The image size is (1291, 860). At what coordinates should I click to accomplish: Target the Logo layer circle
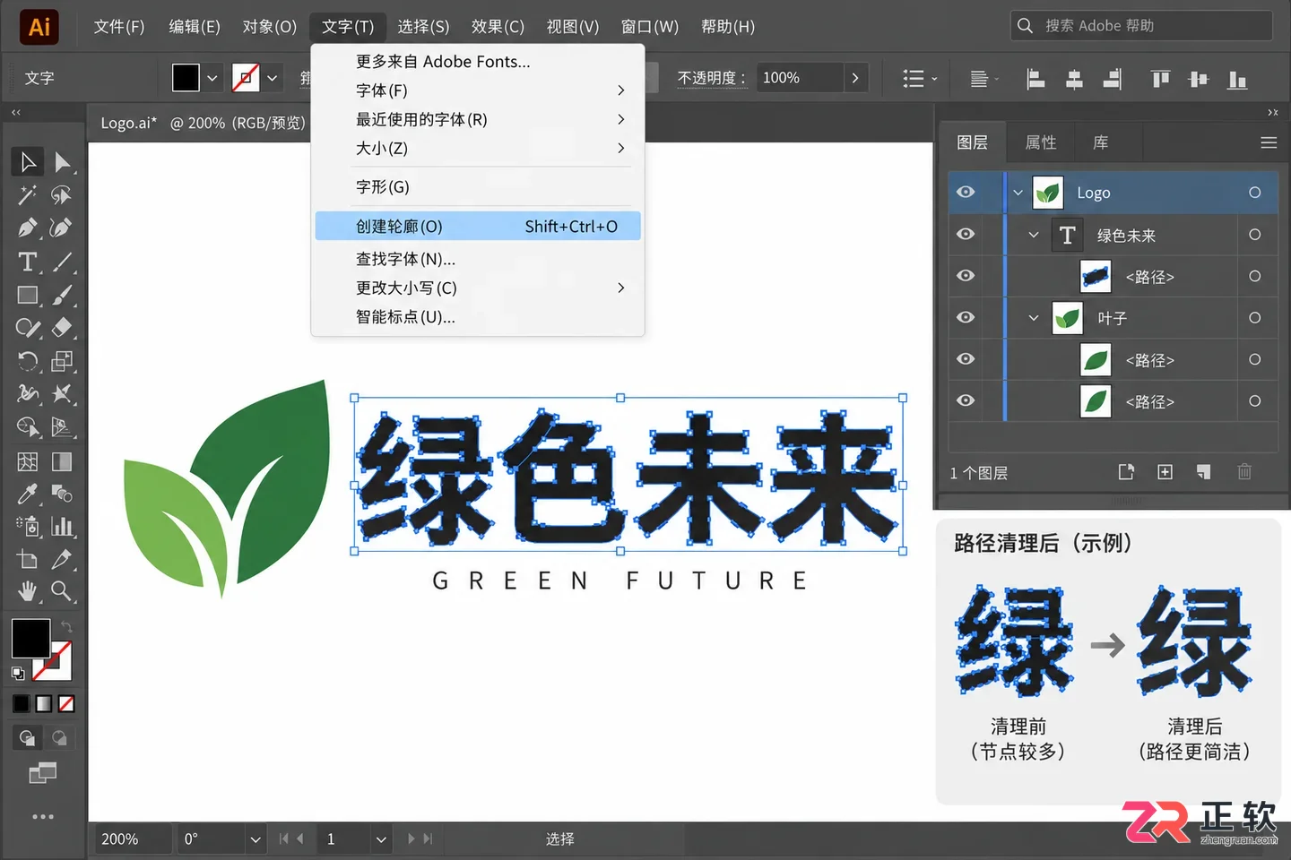tap(1254, 193)
